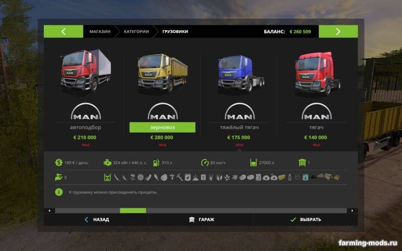402x251 pixels.
Task: Open the КАТЕГОРИИ breadcrumb
Action: tap(136, 31)
